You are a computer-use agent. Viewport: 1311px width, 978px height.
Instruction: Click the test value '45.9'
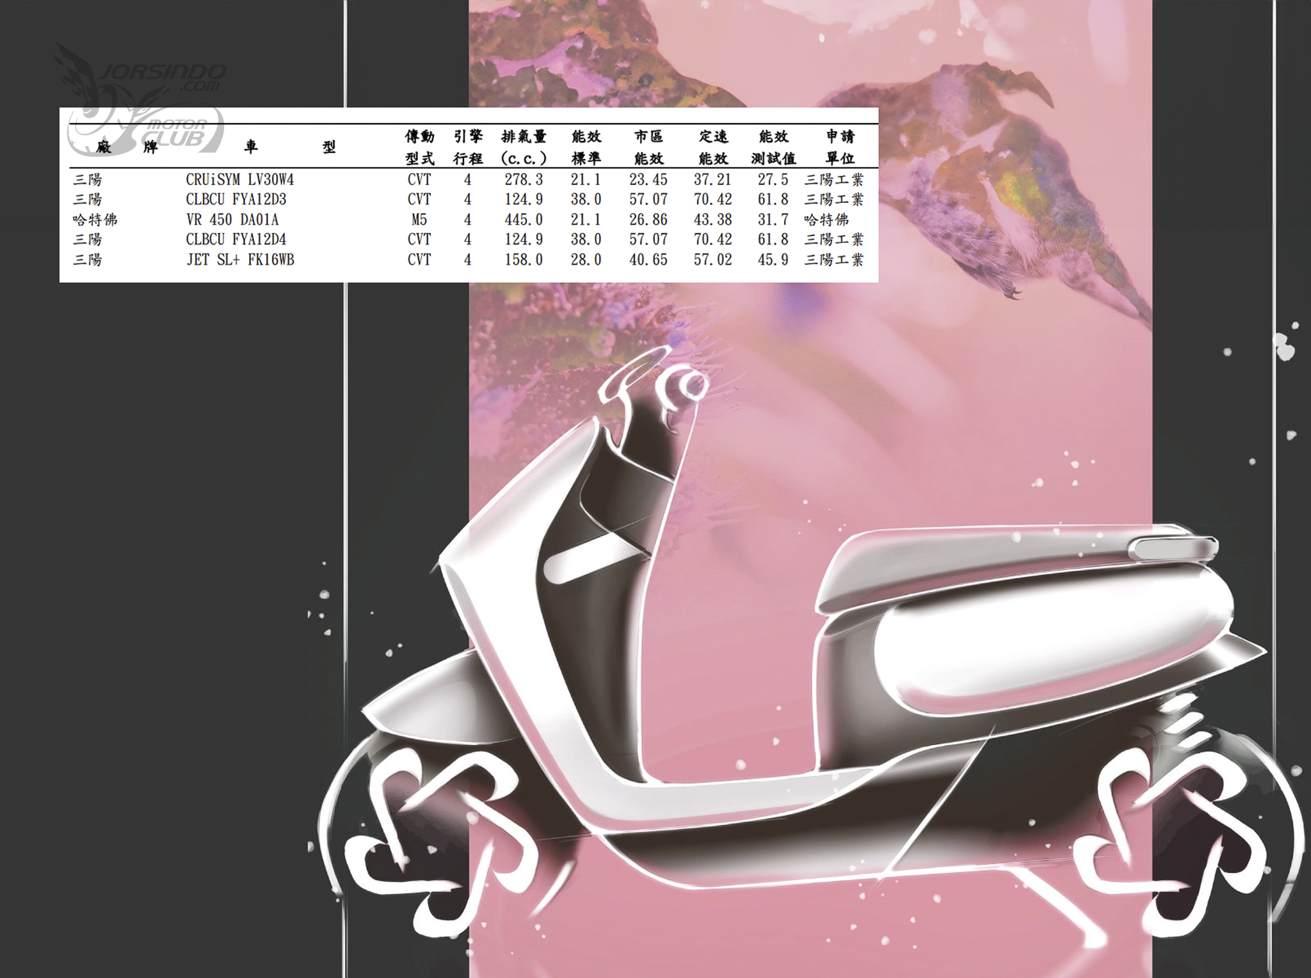tap(773, 260)
